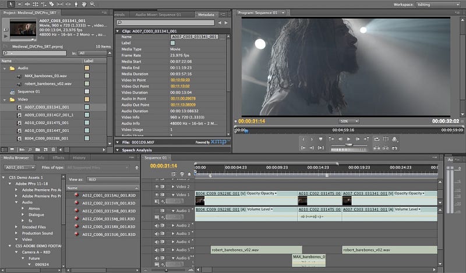The height and width of the screenshot is (273, 466).
Task: Select the Razor tool
Action: tap(52, 4)
